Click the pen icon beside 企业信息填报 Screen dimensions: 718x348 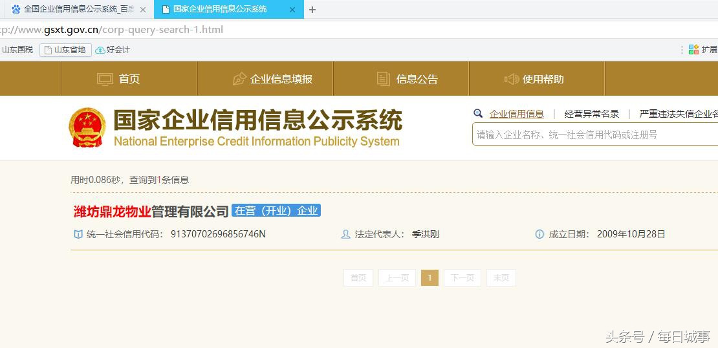tap(239, 79)
